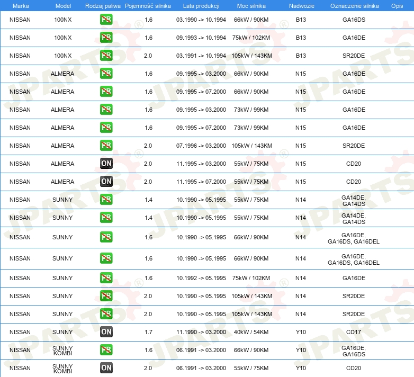
Task: Click 66kW / 90KM in the 100NX row
Action: click(x=251, y=20)
